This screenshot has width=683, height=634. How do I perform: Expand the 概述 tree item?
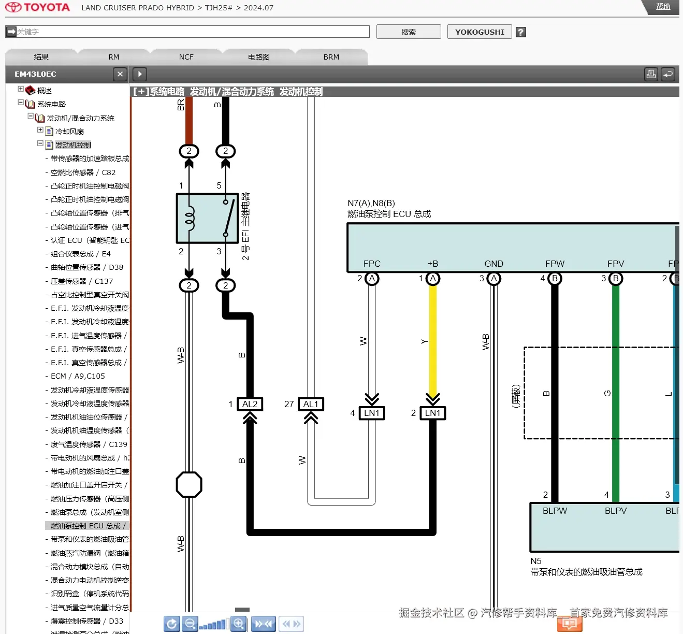21,90
